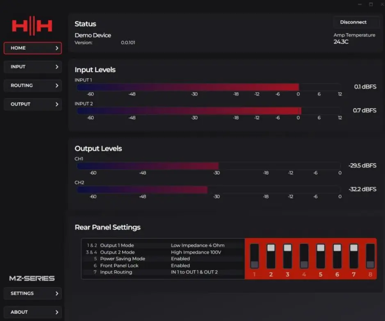Click the HH logo in the sidebar
This screenshot has width=385, height=321.
[32, 26]
